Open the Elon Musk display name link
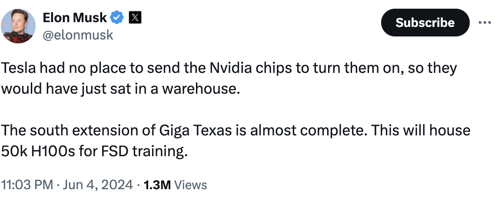 [74, 17]
